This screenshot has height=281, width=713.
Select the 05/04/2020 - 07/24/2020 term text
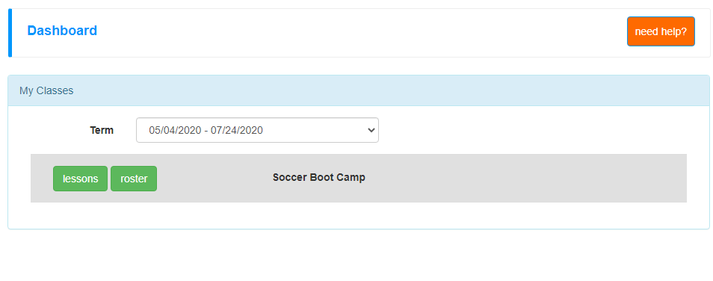pos(206,130)
